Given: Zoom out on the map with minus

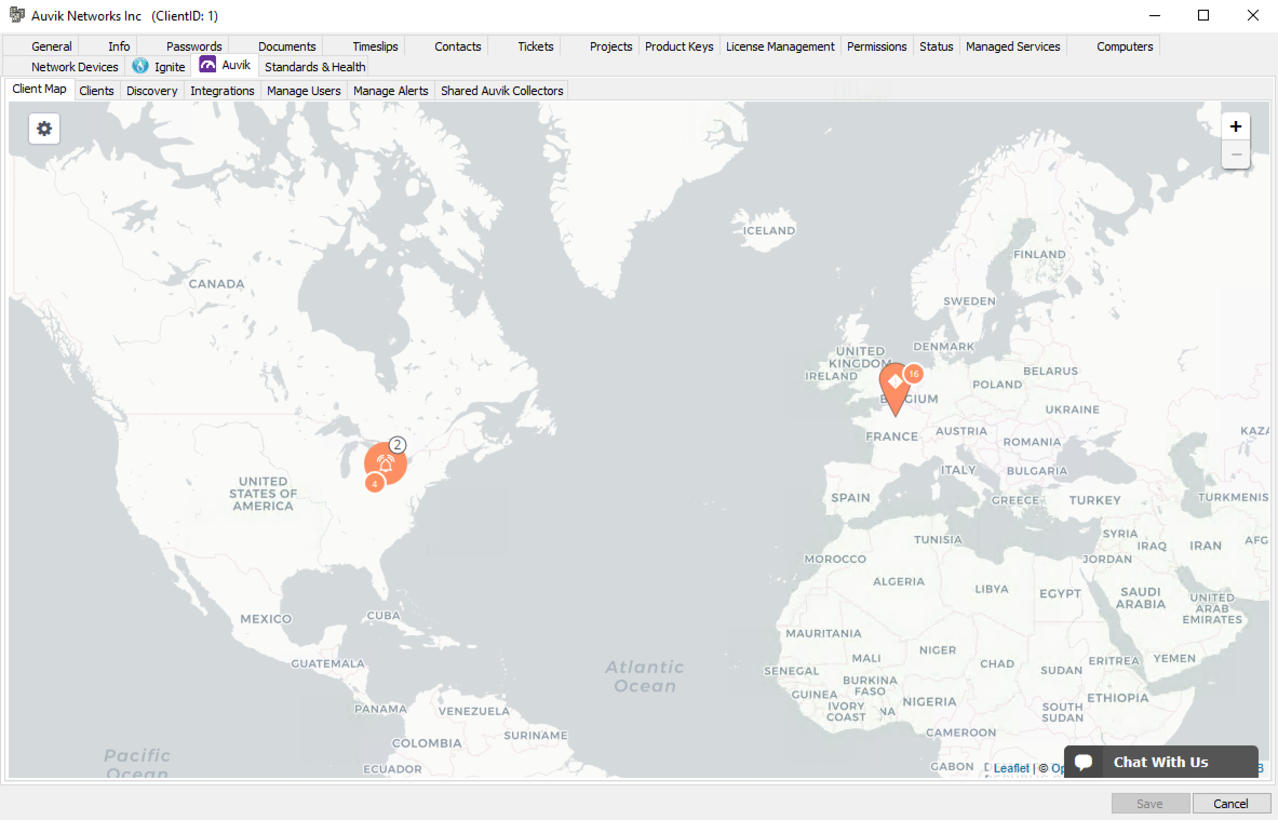Looking at the screenshot, I should tap(1235, 154).
